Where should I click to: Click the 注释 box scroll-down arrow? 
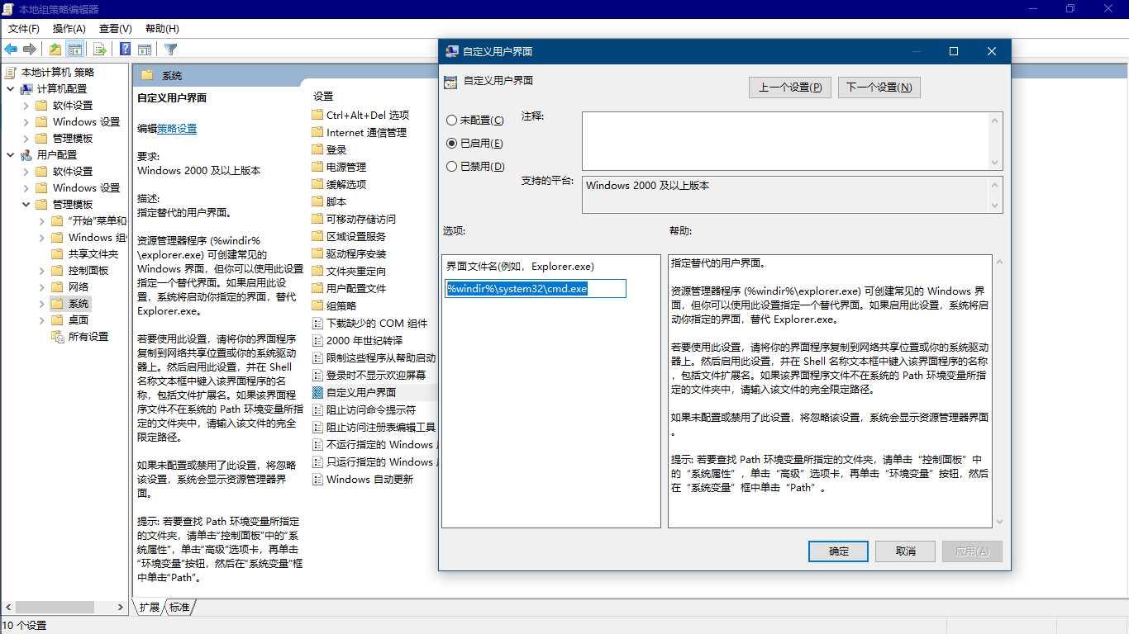995,163
